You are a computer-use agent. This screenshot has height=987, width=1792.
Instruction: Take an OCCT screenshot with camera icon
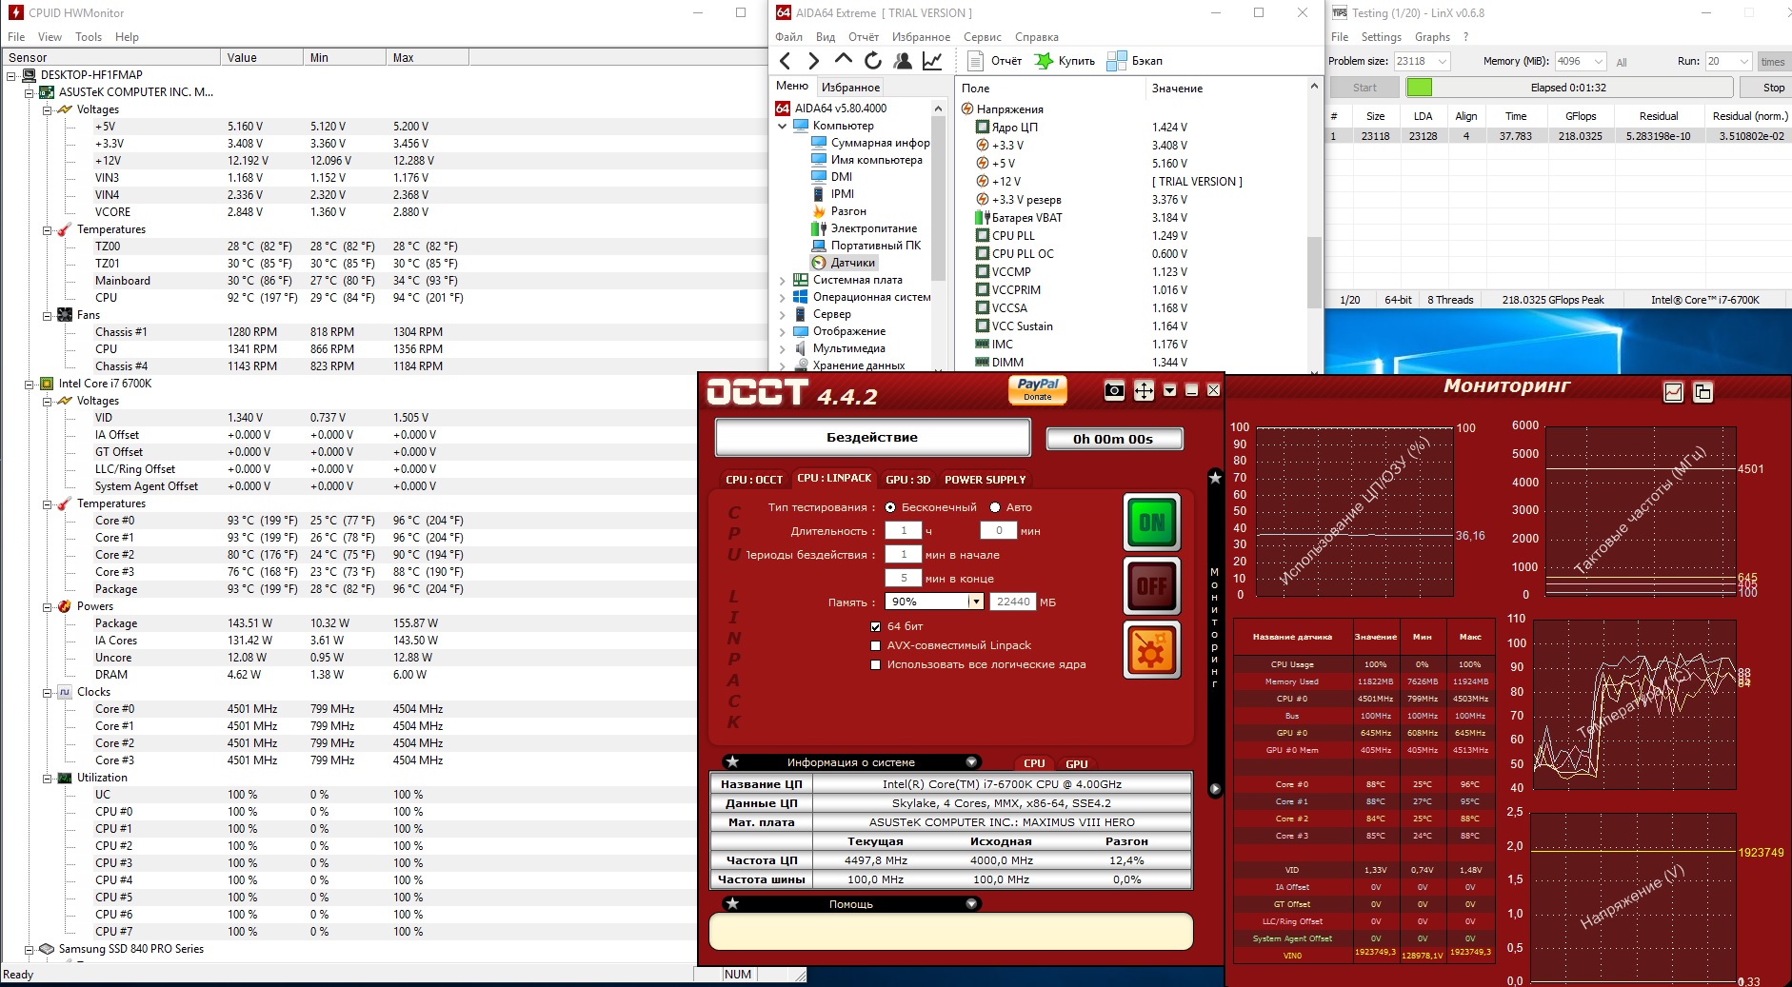(1114, 390)
